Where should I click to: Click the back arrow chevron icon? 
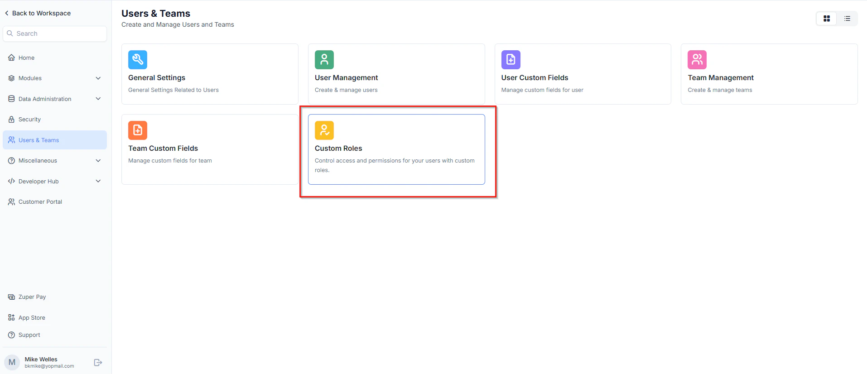(7, 13)
